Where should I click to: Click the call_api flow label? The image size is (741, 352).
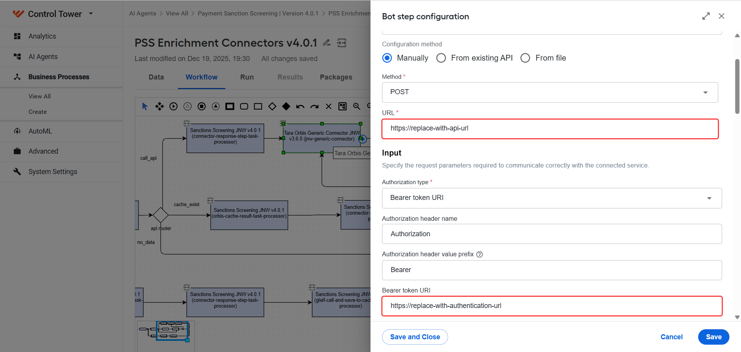(148, 158)
